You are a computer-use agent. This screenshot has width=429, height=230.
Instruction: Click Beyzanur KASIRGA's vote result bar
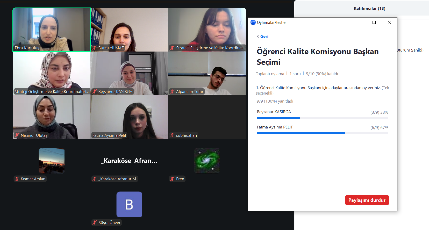[322, 118]
